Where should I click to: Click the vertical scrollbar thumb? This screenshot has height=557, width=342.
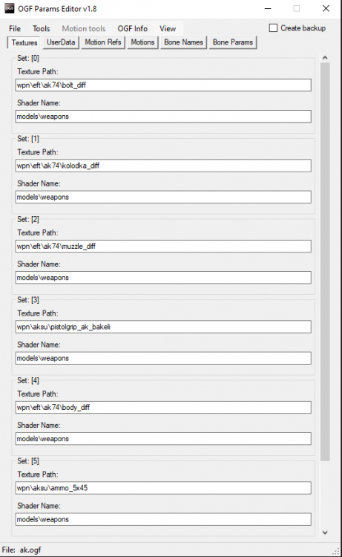pyautogui.click(x=325, y=262)
